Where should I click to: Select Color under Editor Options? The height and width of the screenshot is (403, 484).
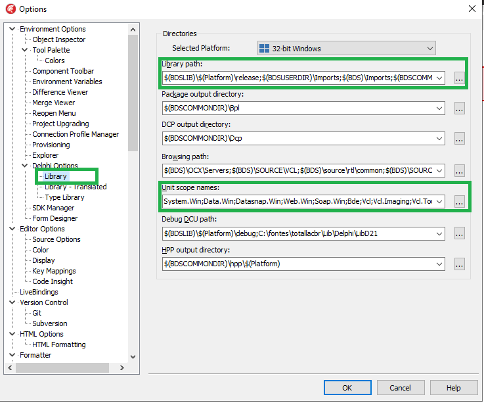click(41, 250)
